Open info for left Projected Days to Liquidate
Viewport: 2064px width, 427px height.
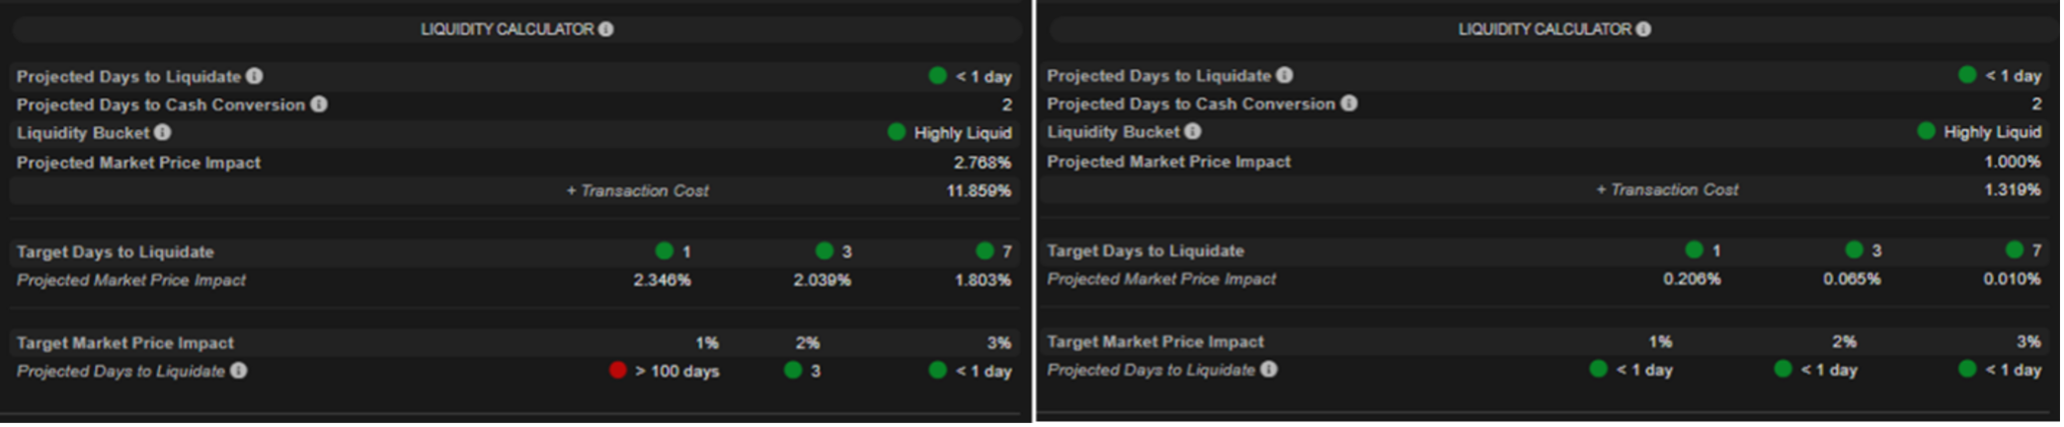pos(255,76)
